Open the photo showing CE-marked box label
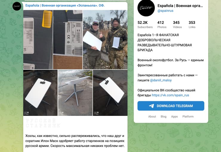The height and width of the screenshot is (152, 221). [68, 39]
